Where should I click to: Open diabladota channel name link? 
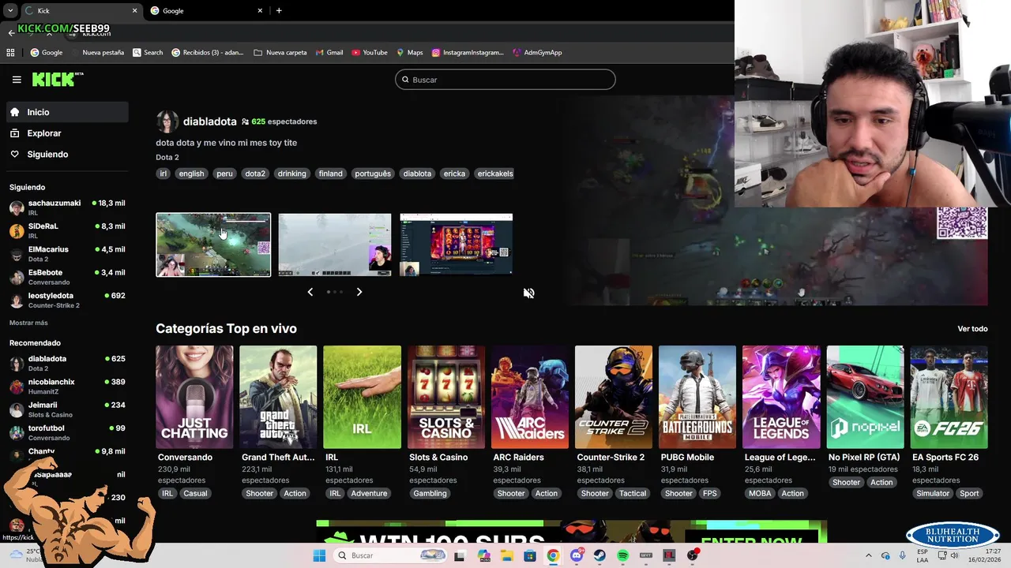click(x=209, y=121)
